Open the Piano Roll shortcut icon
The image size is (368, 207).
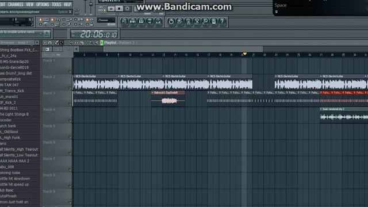141,22
